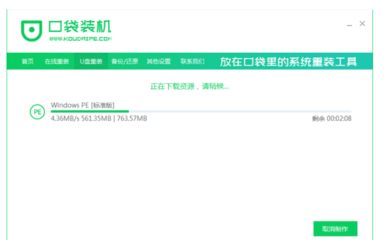
Task: Go to the 备份/还原 tab
Action: (x=126, y=62)
